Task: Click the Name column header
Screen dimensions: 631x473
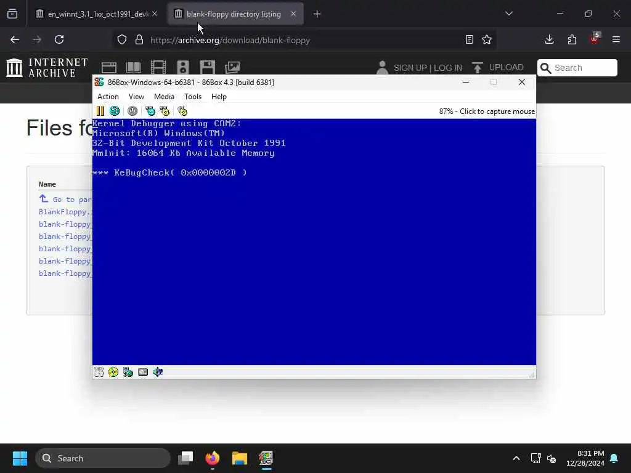Action: point(47,184)
